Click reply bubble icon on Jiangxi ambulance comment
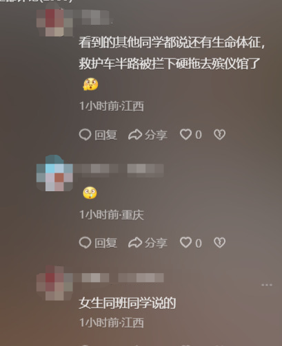This screenshot has height=346, width=282. [85, 135]
